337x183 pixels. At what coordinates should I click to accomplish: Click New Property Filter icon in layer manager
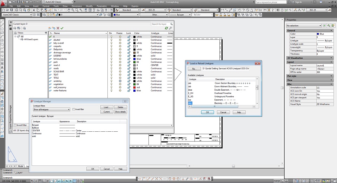point(15,28)
